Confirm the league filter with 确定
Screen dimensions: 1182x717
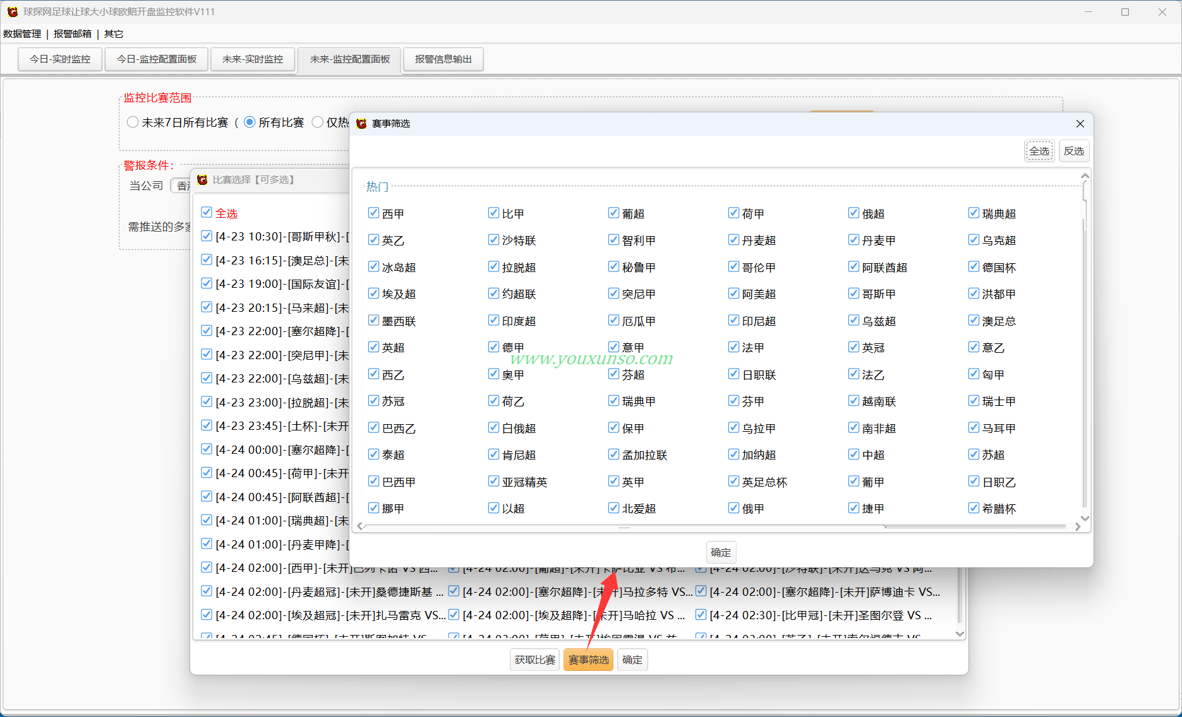coord(721,552)
